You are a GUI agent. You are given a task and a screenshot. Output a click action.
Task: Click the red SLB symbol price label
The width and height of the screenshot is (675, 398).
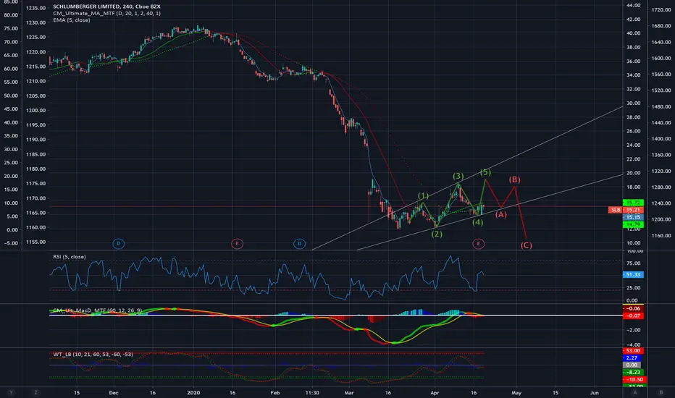[x=615, y=210]
